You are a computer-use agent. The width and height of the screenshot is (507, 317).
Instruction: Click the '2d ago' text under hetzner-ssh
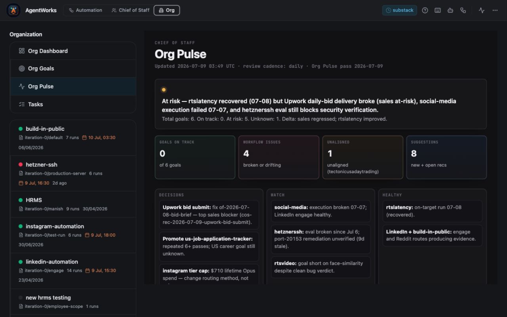coord(60,183)
